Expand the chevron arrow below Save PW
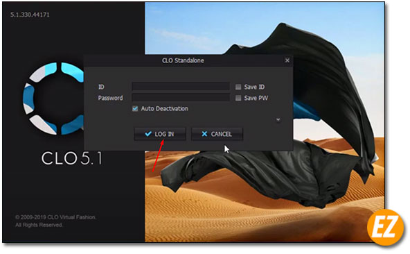 [278, 119]
